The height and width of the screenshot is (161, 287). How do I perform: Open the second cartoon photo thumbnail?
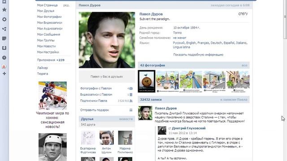(x=167, y=81)
